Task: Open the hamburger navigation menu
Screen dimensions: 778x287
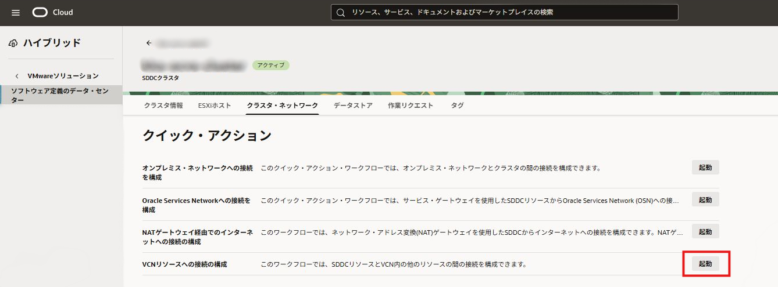Action: [x=16, y=13]
